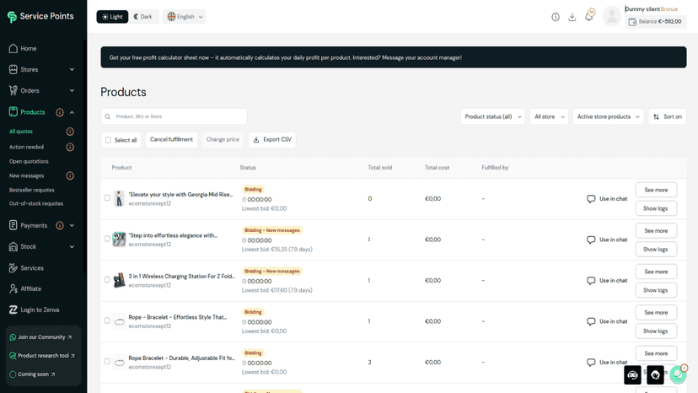Click the product search input field

tap(174, 116)
